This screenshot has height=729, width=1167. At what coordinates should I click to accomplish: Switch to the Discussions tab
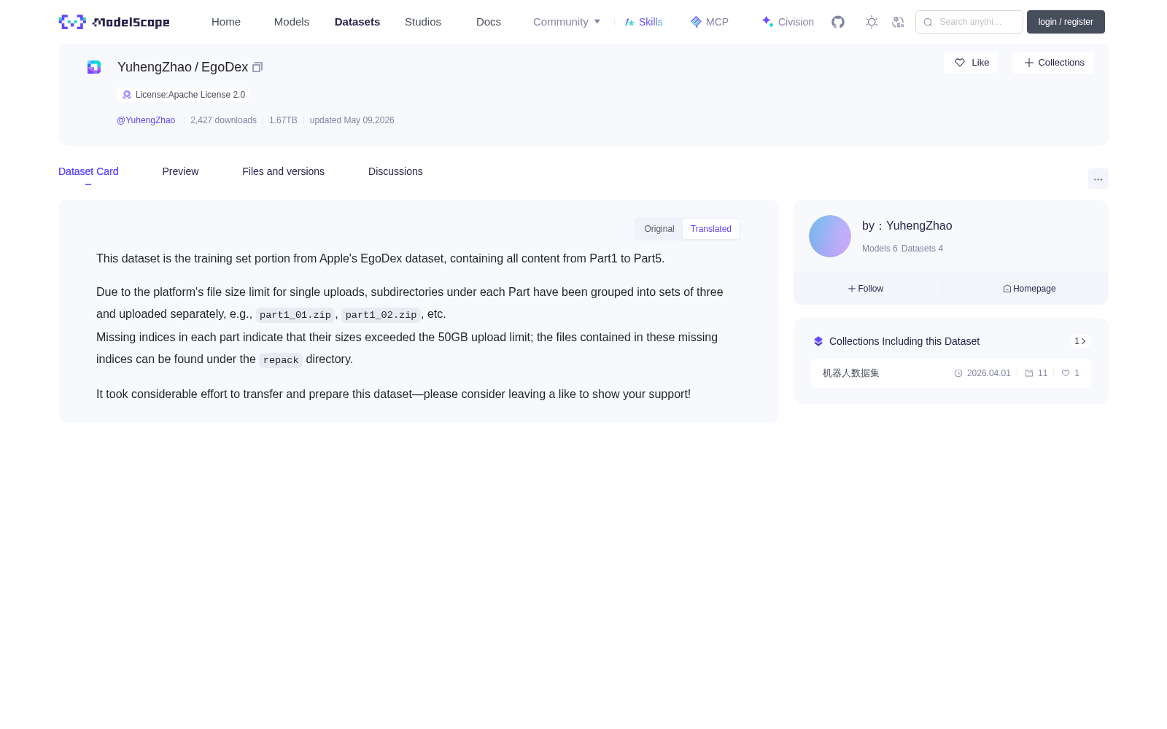click(x=395, y=171)
